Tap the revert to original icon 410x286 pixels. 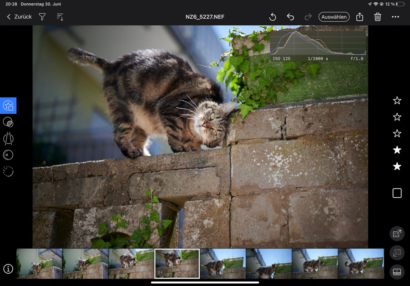tap(272, 17)
